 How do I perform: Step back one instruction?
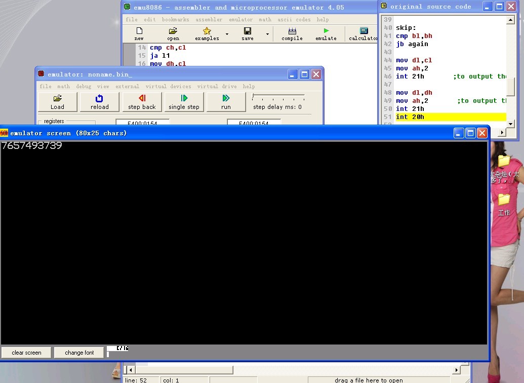tap(142, 102)
